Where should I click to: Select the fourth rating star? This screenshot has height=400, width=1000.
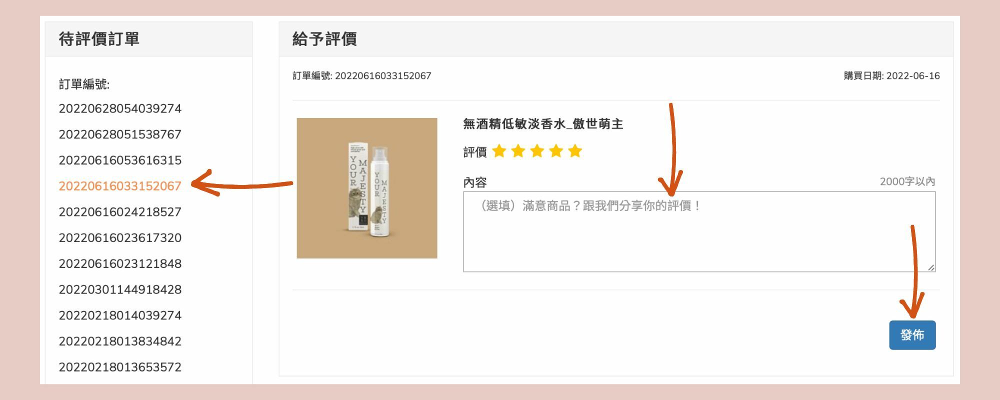pyautogui.click(x=556, y=151)
